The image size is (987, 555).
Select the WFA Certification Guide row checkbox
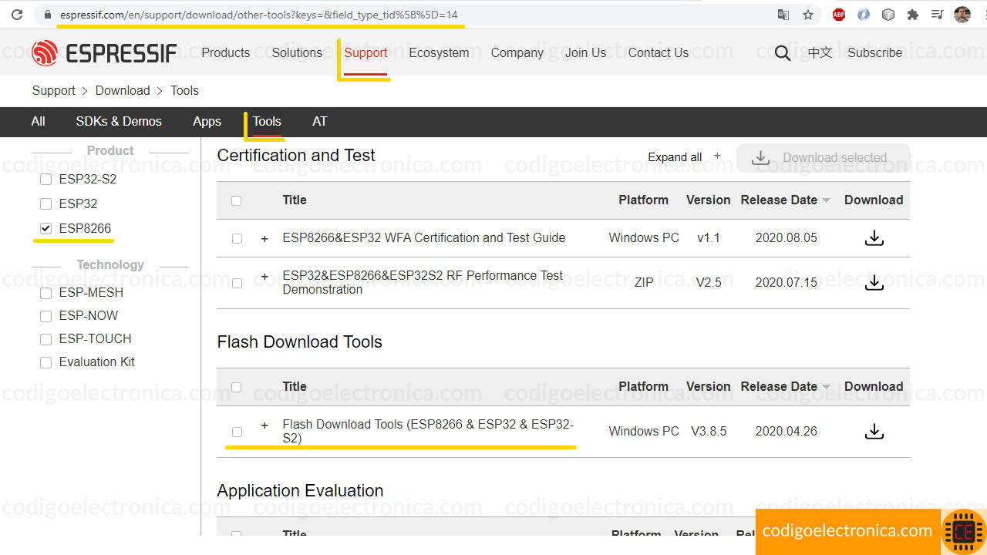237,239
